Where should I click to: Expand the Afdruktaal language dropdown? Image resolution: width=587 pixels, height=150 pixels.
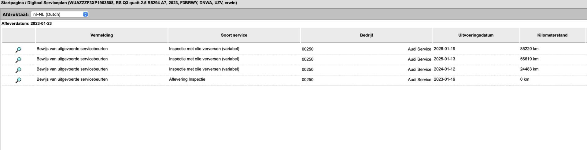60,14
